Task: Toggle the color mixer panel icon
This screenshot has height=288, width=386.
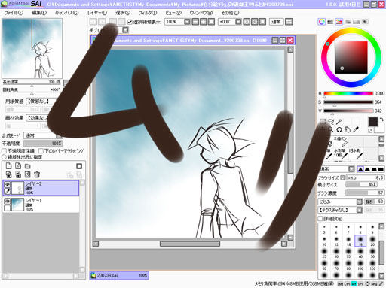Action: pyautogui.click(x=348, y=22)
